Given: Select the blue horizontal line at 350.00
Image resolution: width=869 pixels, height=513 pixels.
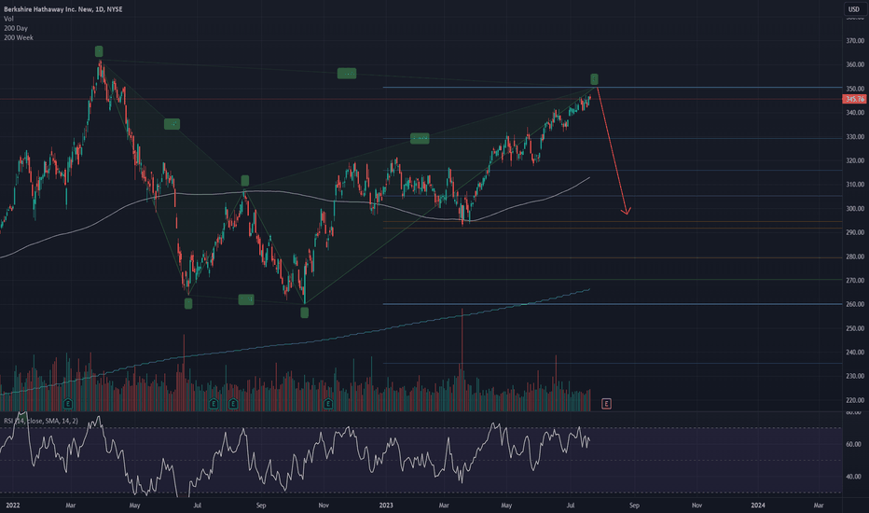Looking at the screenshot, I should click(x=613, y=88).
